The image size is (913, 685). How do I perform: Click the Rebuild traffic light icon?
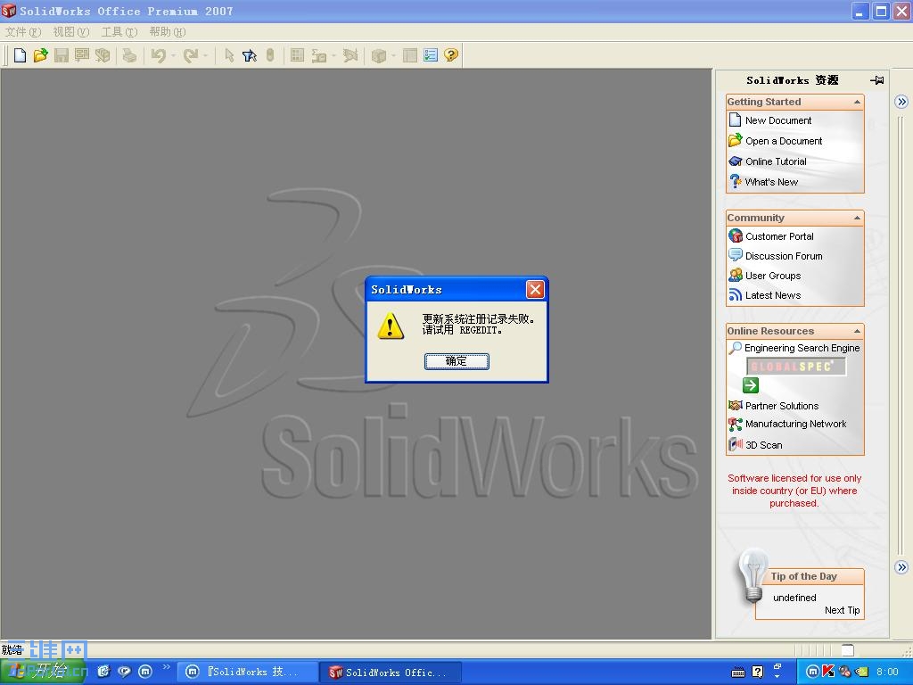coord(269,55)
